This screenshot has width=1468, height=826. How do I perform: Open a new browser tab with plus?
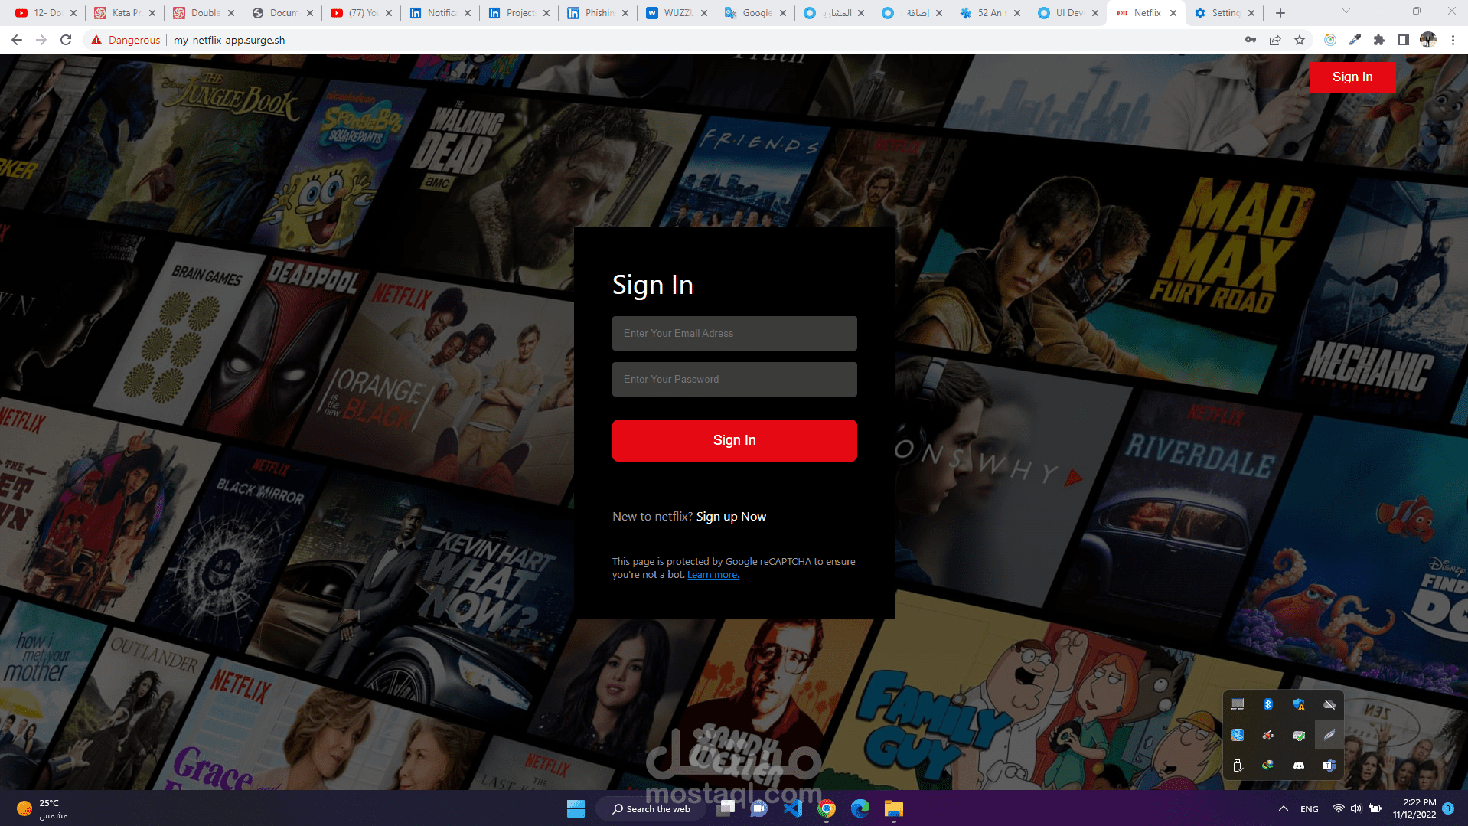[1280, 13]
